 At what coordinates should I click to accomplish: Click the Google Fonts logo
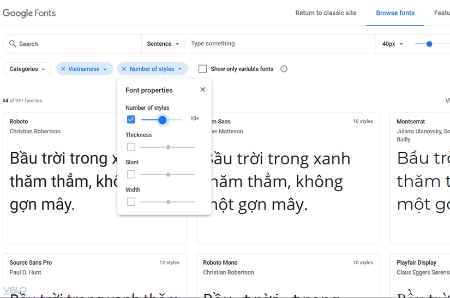[x=29, y=13]
